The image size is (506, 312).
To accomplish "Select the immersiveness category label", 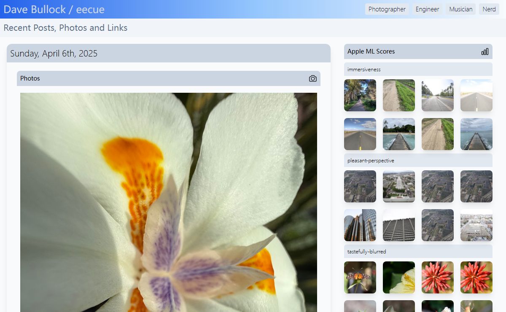I will [x=364, y=69].
